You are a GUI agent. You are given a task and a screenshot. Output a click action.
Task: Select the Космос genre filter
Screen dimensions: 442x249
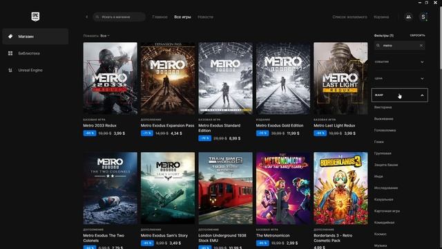tap(381, 234)
